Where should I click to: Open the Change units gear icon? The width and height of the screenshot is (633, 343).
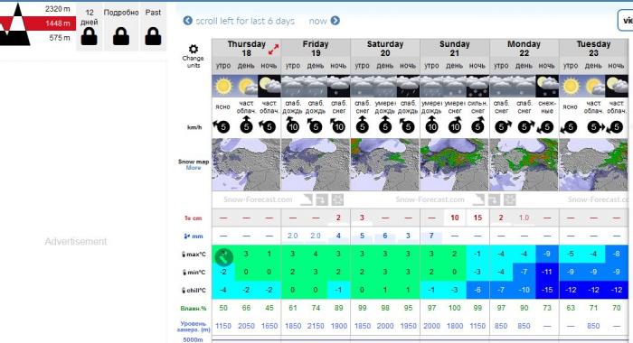point(194,49)
